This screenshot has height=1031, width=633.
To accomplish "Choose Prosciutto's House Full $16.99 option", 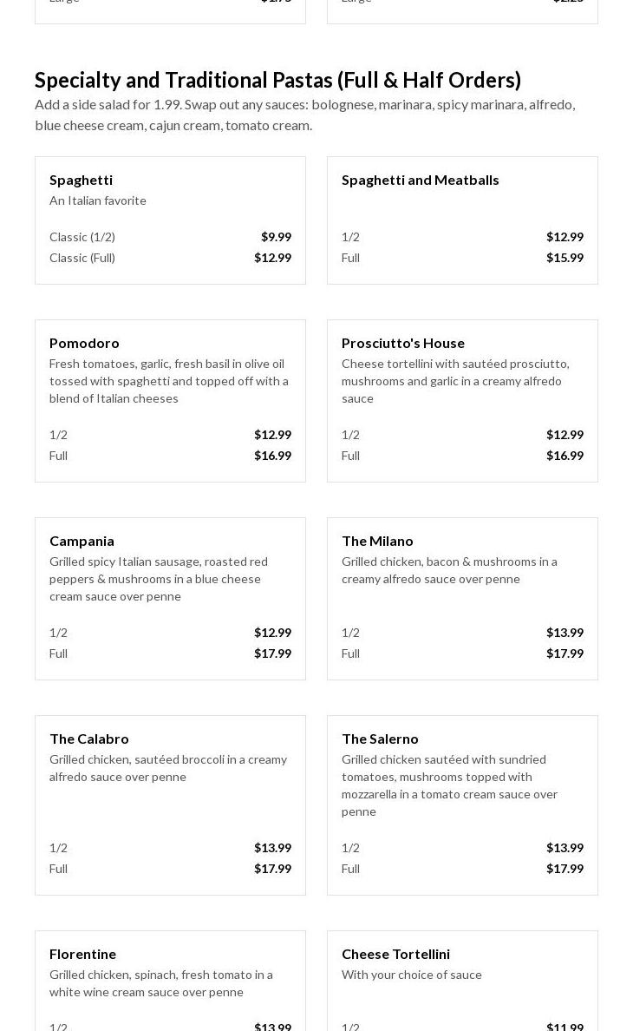I will click(462, 456).
